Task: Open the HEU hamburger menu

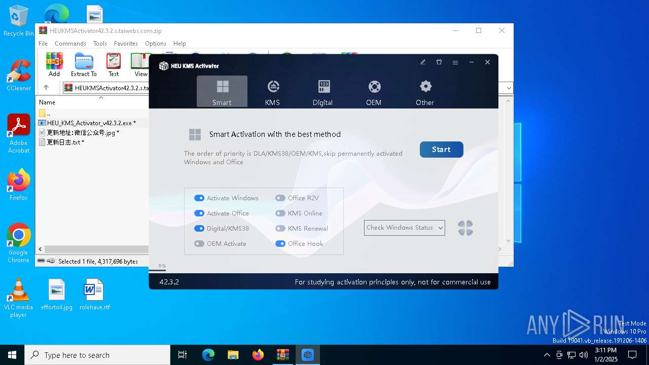Action: [x=455, y=62]
